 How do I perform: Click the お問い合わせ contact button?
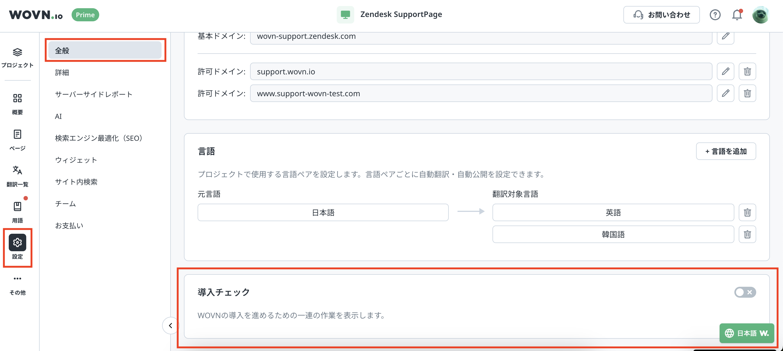(661, 14)
